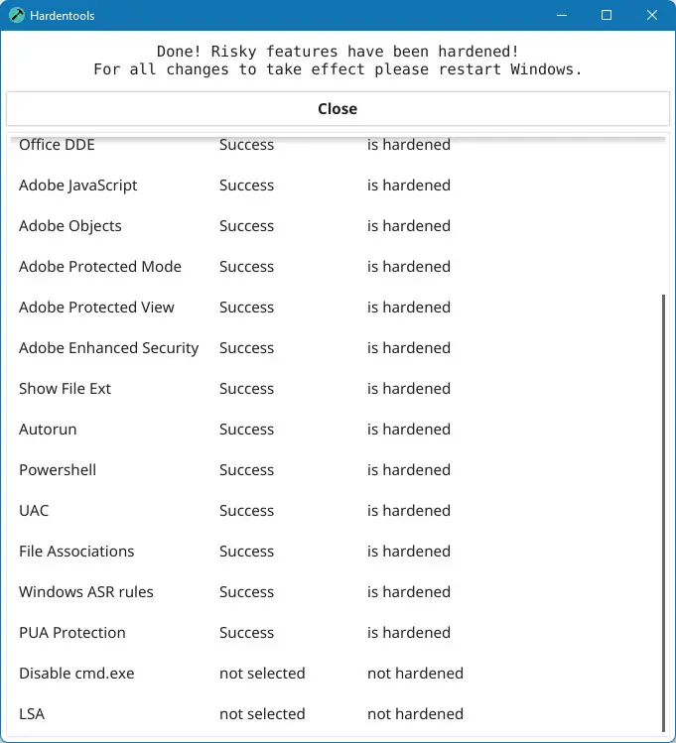Click the Adobe Enhanced Security label
The width and height of the screenshot is (676, 743).
click(x=109, y=348)
